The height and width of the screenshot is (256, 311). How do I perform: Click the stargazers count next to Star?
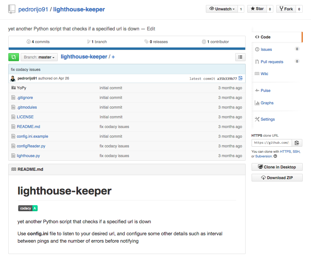pos(270,9)
